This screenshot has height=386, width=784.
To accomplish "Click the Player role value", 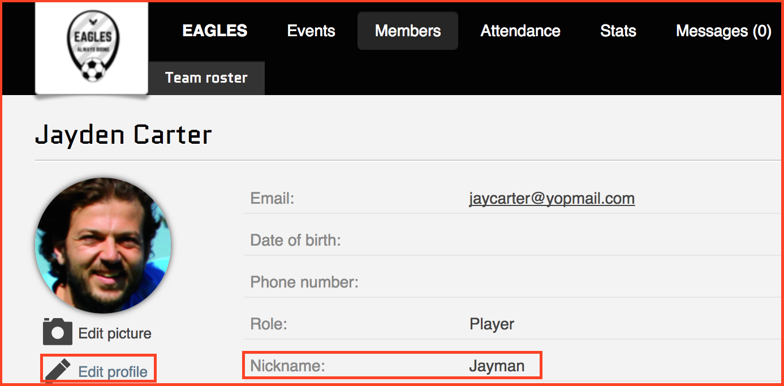I will coord(492,324).
